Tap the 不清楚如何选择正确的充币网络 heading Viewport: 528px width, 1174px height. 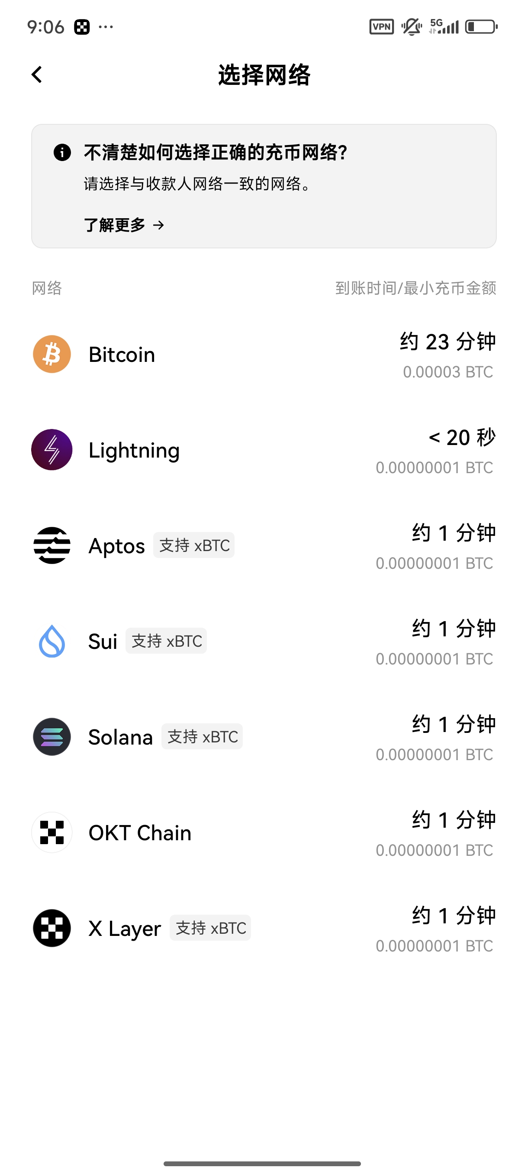pyautogui.click(x=216, y=152)
